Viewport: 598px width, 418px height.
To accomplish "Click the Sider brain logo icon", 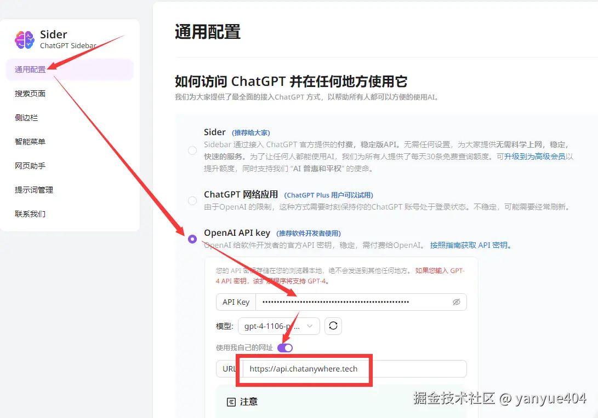I will [x=25, y=39].
